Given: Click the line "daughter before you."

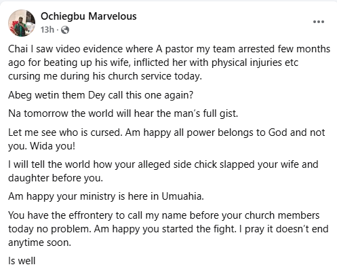Looking at the screenshot, I should pyautogui.click(x=56, y=178).
